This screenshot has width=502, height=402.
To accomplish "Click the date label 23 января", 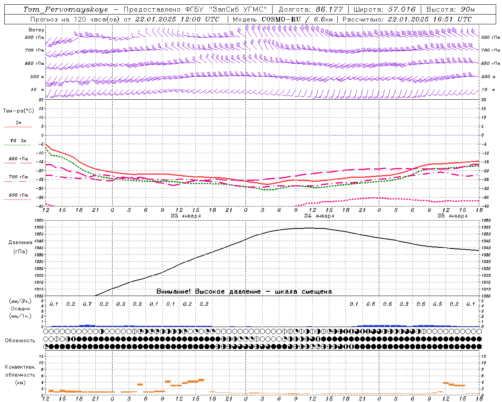I will click(186, 216).
